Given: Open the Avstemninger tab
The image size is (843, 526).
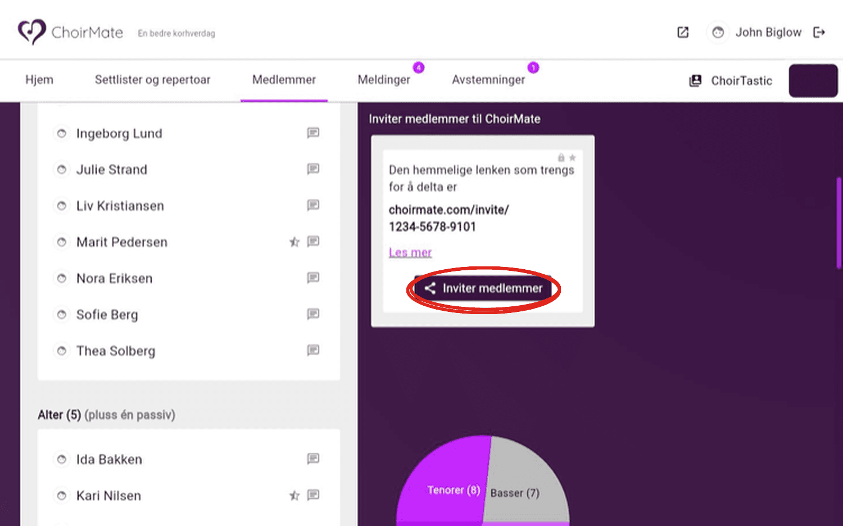Looking at the screenshot, I should click(488, 80).
